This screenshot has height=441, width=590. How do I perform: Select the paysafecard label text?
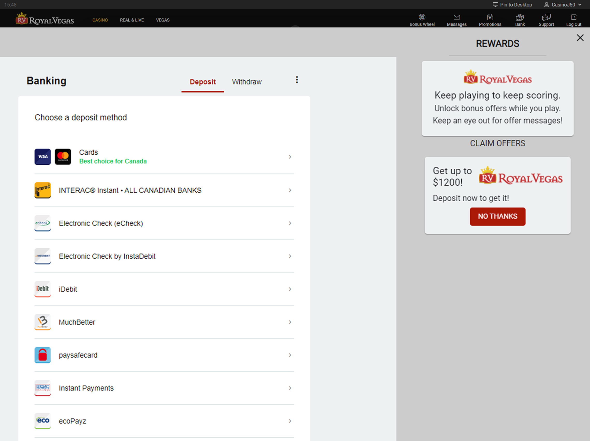[78, 355]
